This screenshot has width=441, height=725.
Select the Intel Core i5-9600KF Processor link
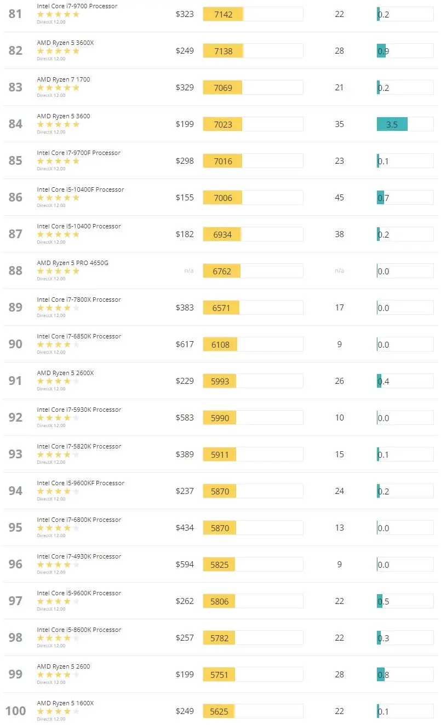pos(81,483)
